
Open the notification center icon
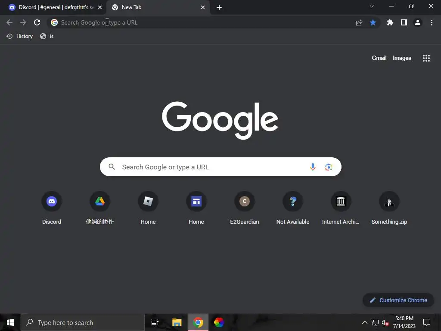pyautogui.click(x=427, y=322)
